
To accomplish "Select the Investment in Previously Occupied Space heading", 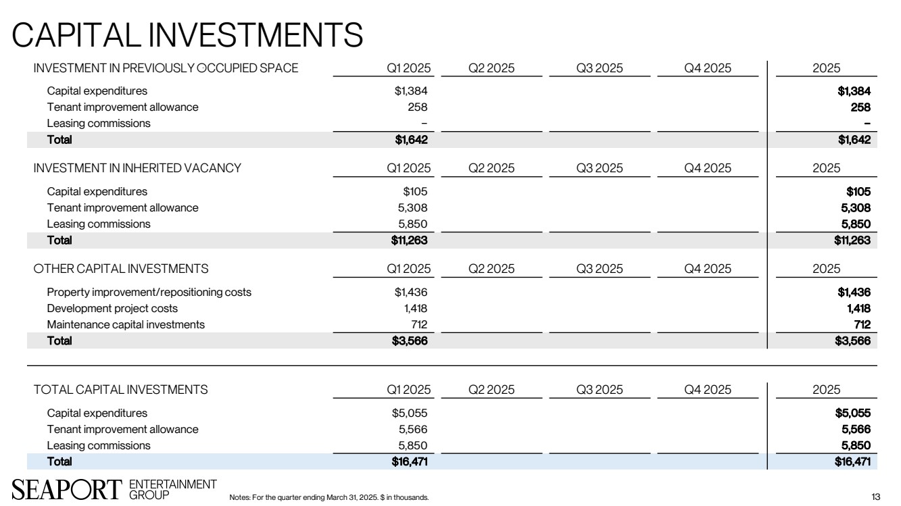I will pyautogui.click(x=166, y=68).
